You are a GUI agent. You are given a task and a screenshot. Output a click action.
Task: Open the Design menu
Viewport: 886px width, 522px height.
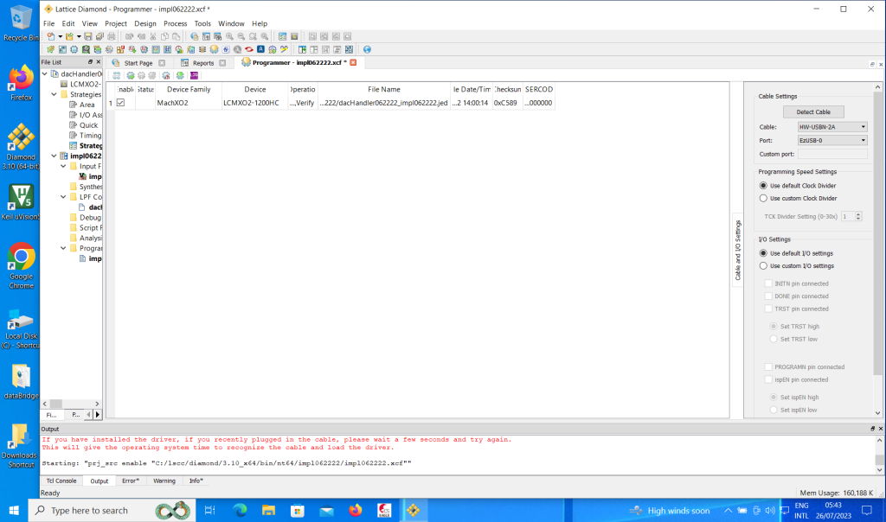coord(145,23)
